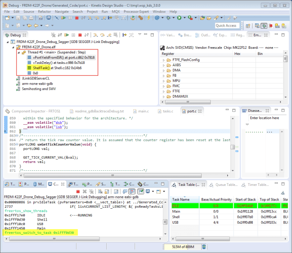Click the green Run launch icon in main toolbar
The width and height of the screenshot is (292, 253).
point(179,18)
